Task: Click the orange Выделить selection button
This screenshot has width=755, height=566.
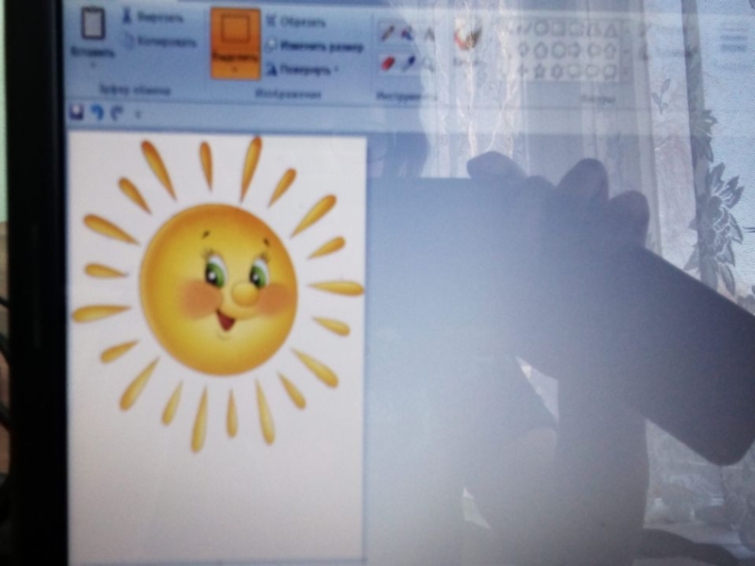Action: (235, 43)
